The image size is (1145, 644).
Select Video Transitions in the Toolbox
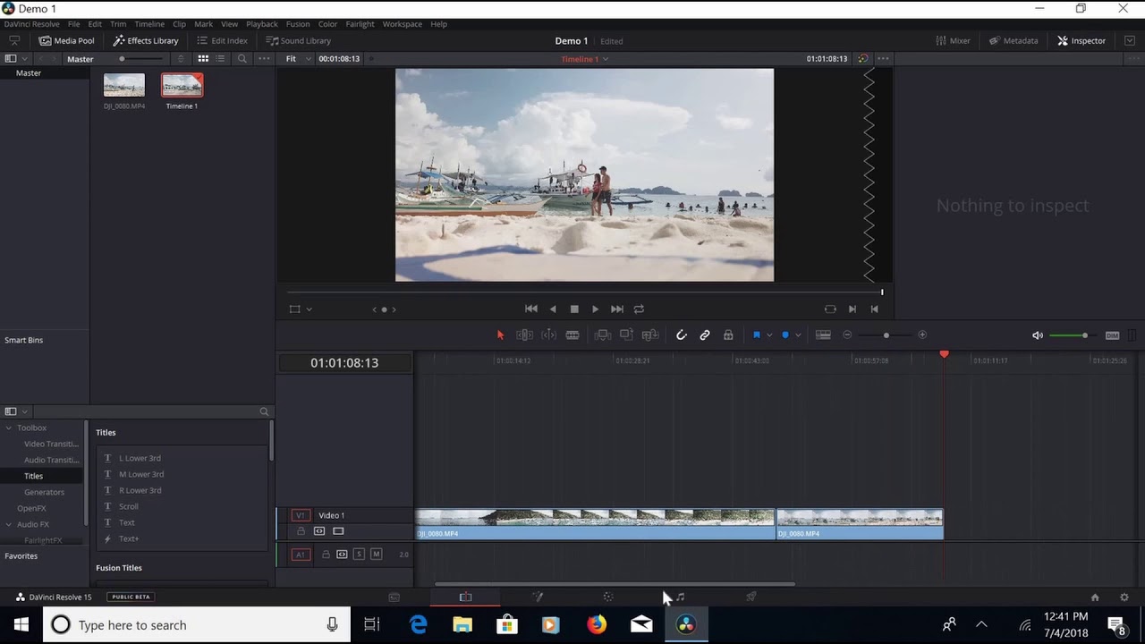pos(51,445)
